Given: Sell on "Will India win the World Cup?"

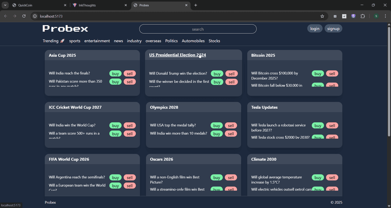Looking at the screenshot, I should [130, 125].
